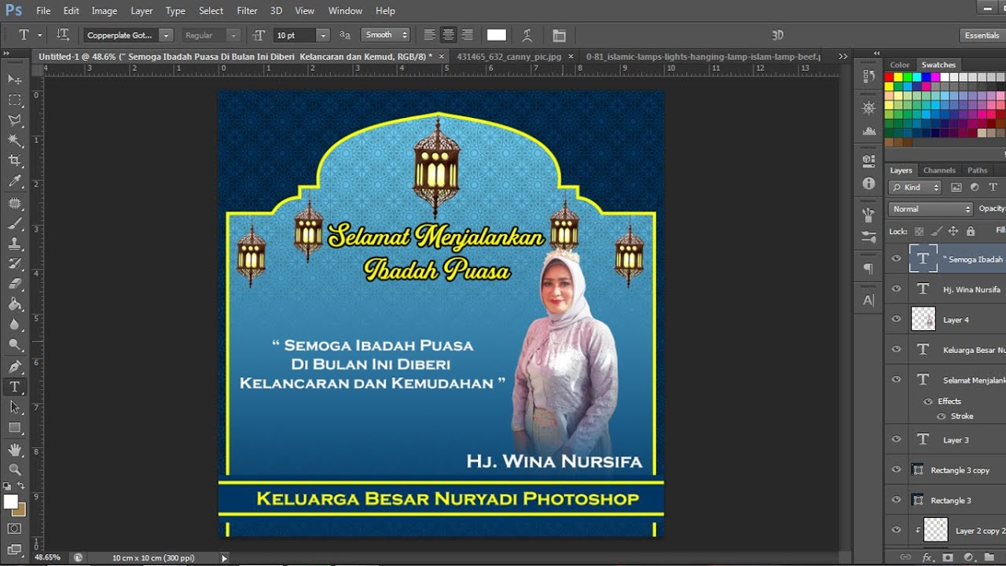Select the Blur tool
Screen dimensions: 1006x566
click(x=14, y=325)
